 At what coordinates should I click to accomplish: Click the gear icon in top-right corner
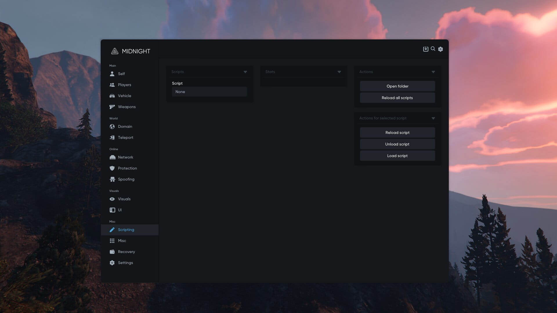(x=440, y=49)
